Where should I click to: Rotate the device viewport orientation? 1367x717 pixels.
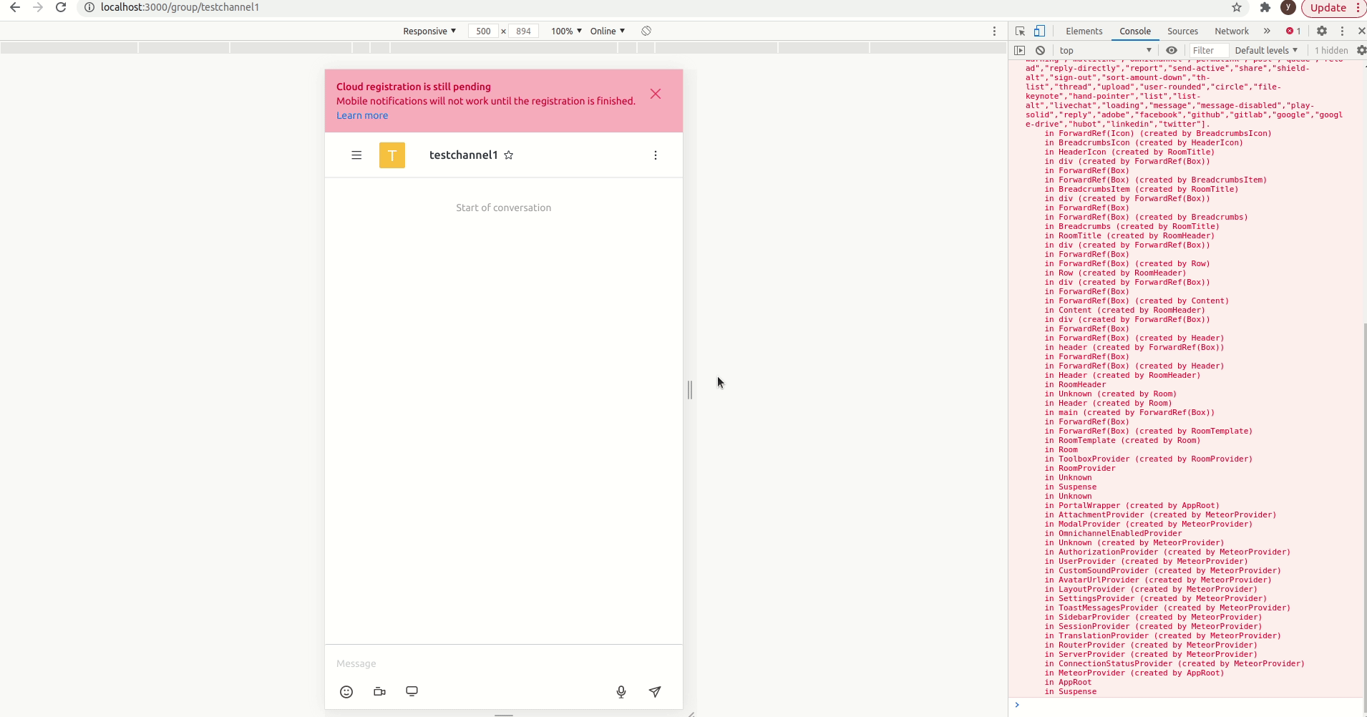point(646,31)
